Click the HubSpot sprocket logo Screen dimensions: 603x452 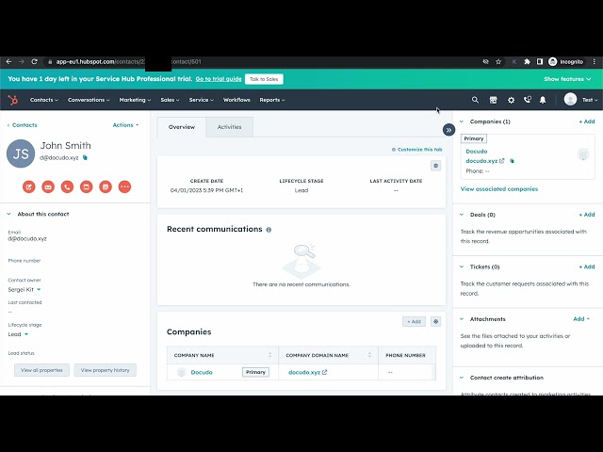click(13, 100)
